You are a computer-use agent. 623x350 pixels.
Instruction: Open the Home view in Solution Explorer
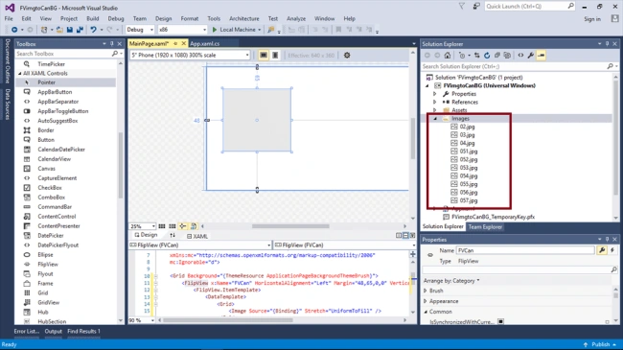[x=448, y=56]
